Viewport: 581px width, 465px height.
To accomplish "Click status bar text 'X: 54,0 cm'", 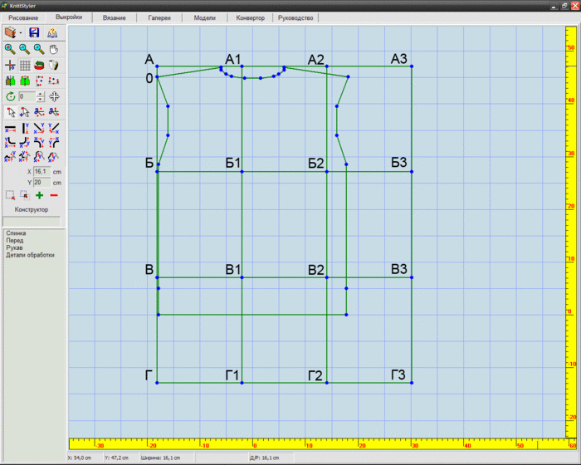I will coord(80,458).
